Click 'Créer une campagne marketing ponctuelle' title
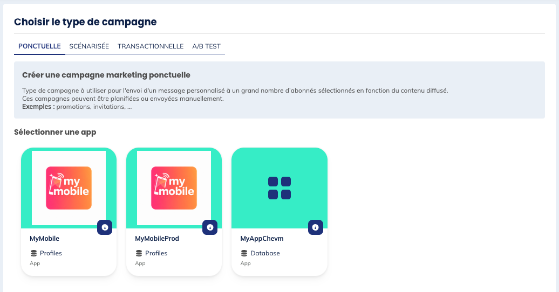Viewport: 559px width, 292px height. coord(106,75)
